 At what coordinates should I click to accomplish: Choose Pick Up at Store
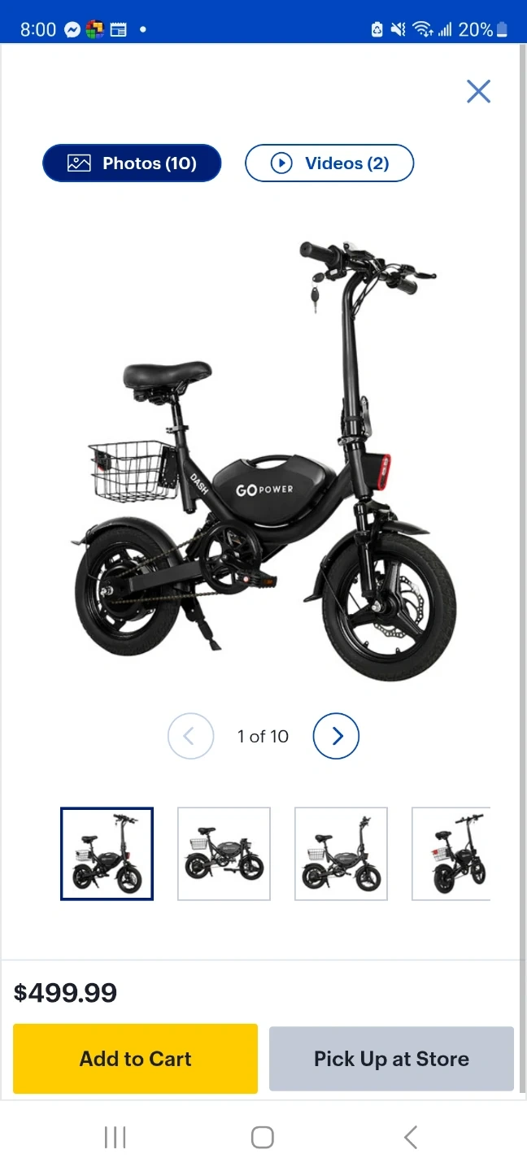[x=391, y=1059]
